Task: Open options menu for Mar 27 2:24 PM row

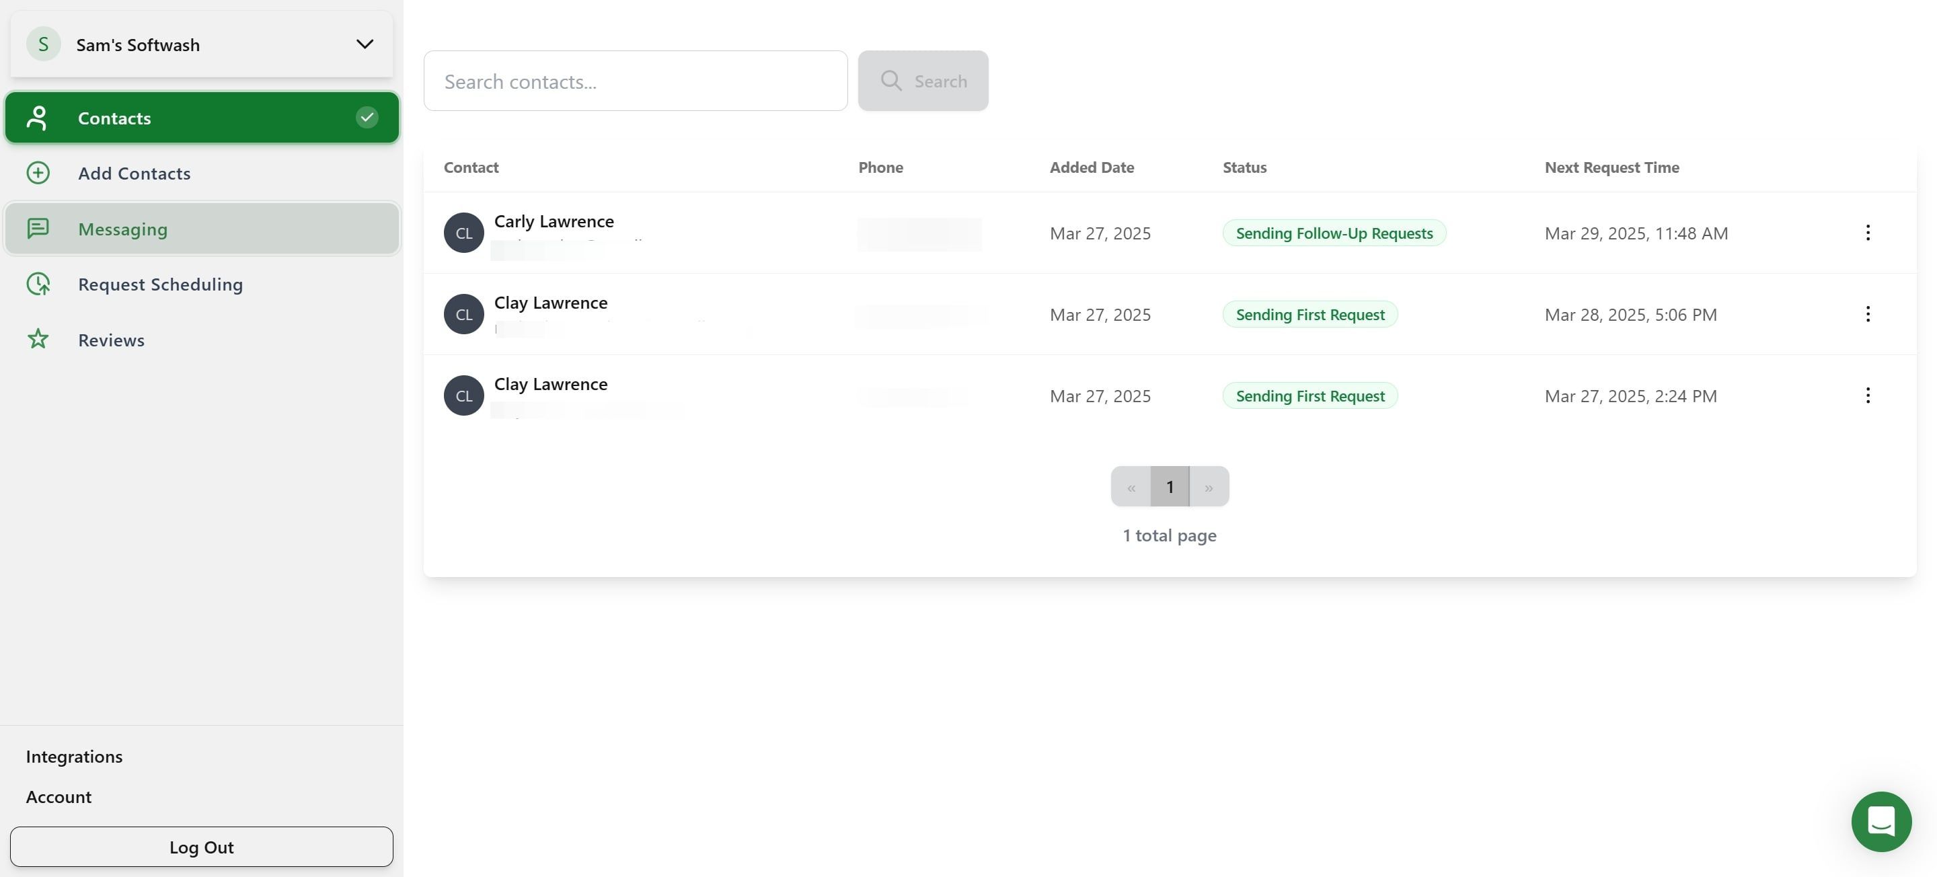Action: 1867,395
